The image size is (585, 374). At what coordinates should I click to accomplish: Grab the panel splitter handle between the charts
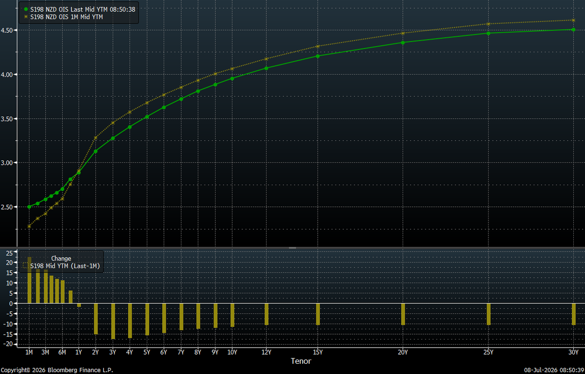[x=292, y=248]
